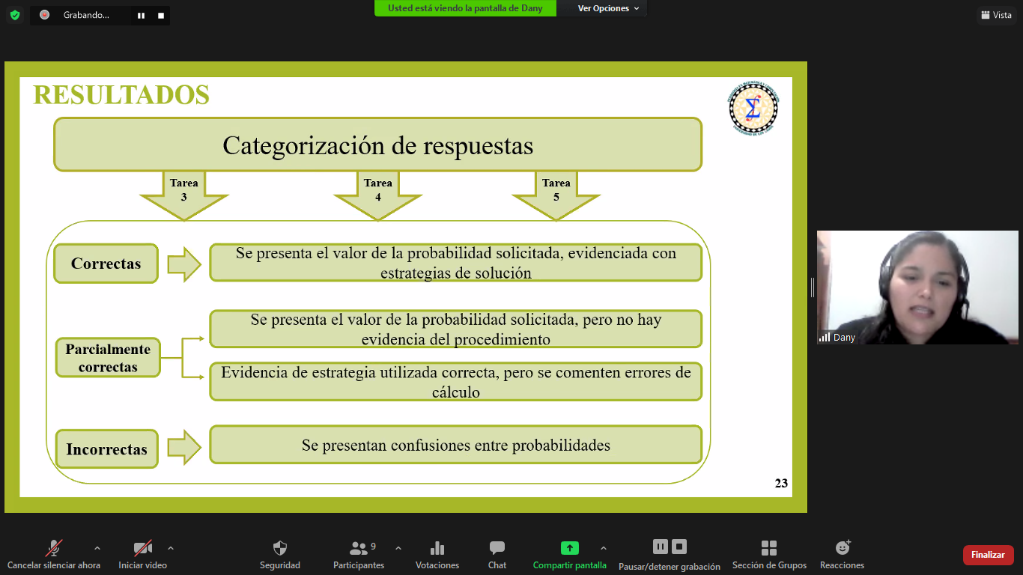Pause recording in the bottom toolbar
Screen dimensions: 1023x575
click(660, 547)
